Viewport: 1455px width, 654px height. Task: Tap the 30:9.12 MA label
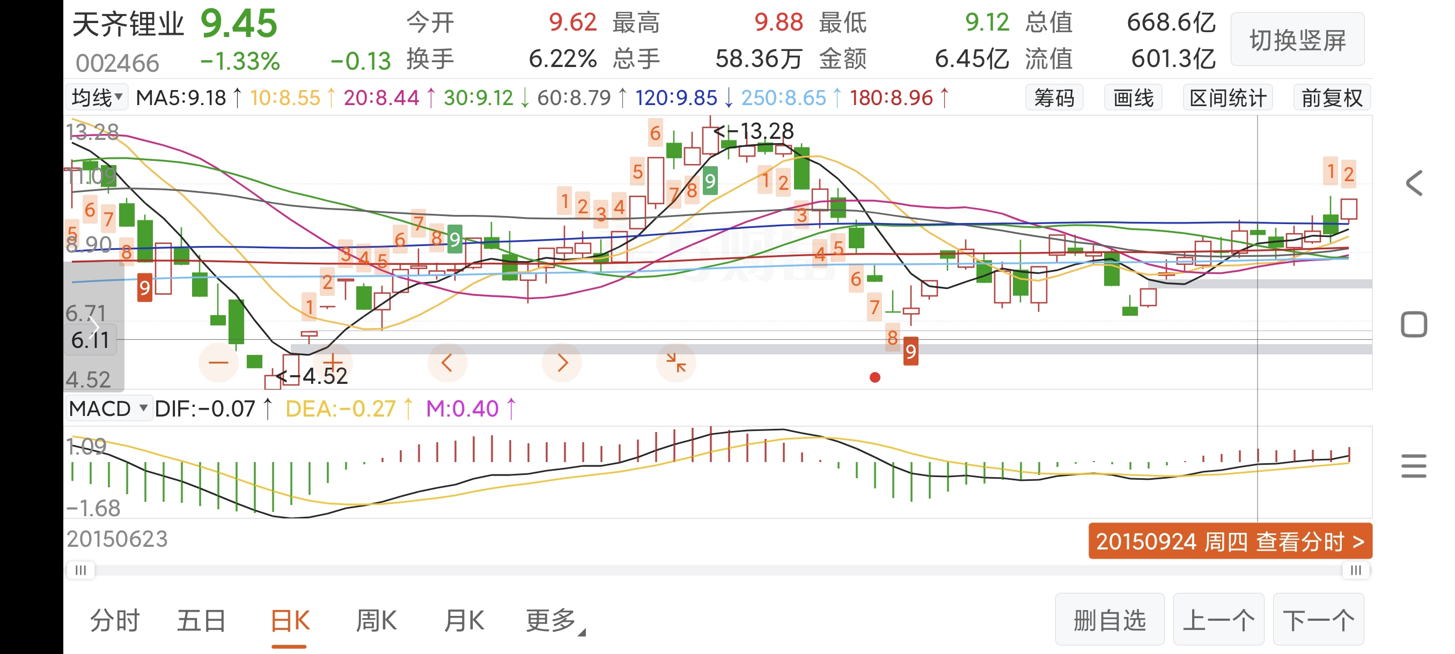(486, 98)
